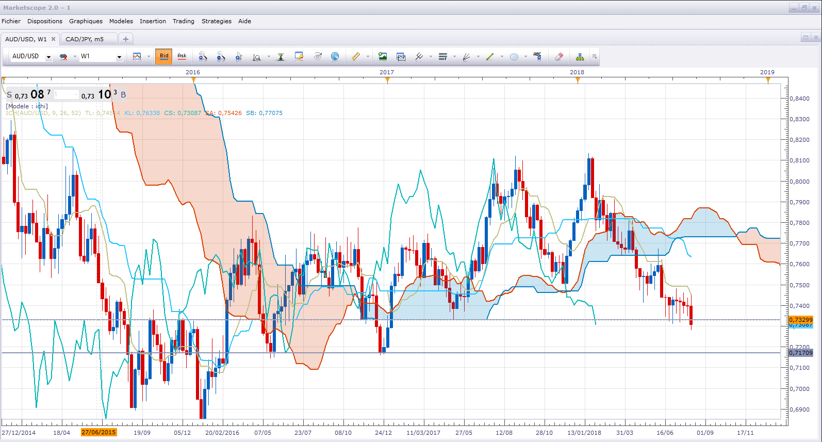Click the [Modele : ichi] label
The image size is (822, 442).
27,106
